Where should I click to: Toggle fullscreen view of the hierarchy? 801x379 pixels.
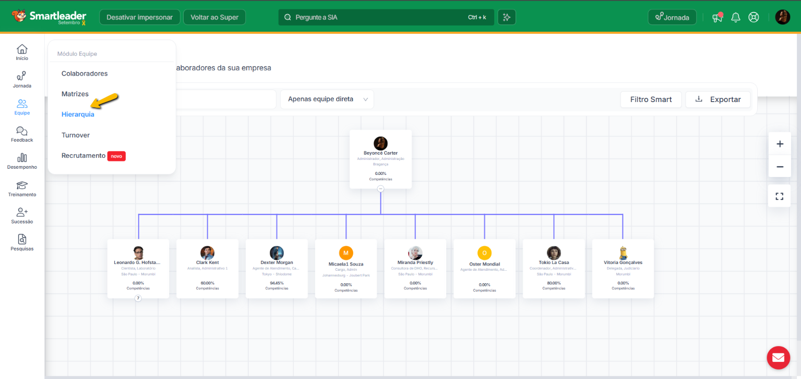(780, 196)
